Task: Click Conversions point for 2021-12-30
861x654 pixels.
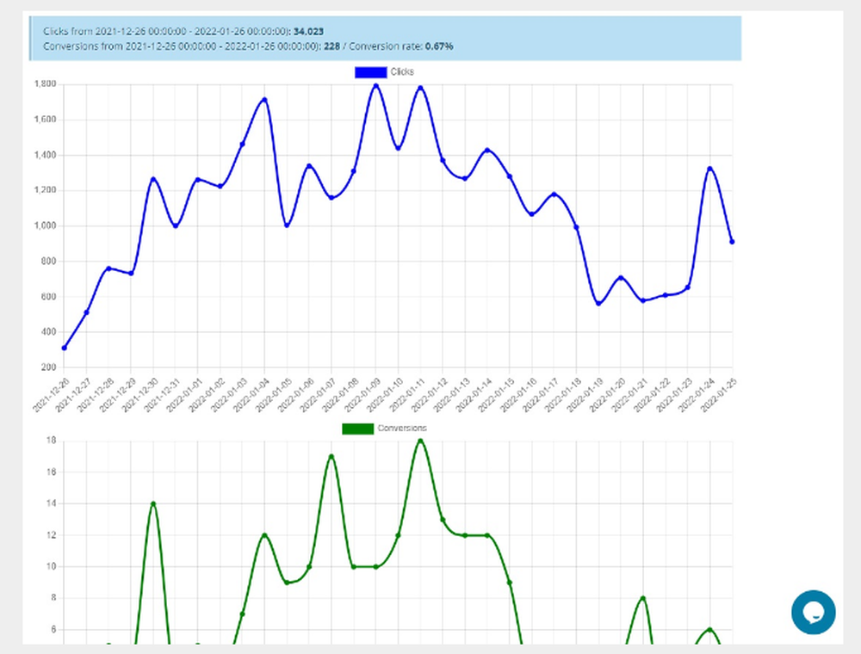Action: click(153, 503)
